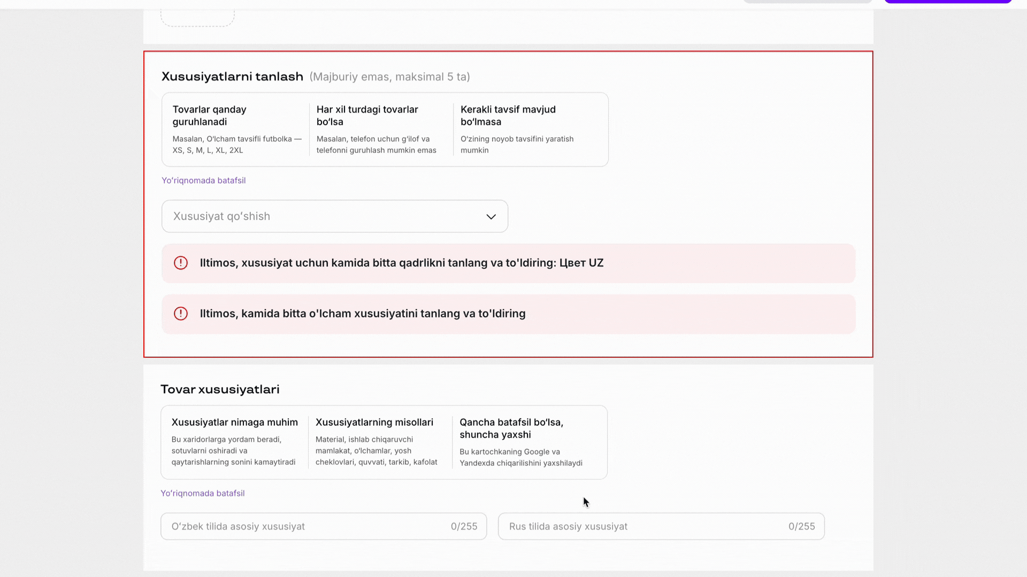Click the XS, S, M, L, XL, 2XL example text
The width and height of the screenshot is (1027, 577).
pos(208,150)
